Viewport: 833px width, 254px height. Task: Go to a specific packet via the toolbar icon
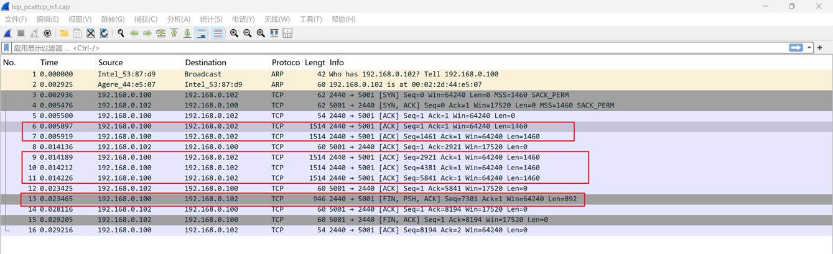coord(161,34)
